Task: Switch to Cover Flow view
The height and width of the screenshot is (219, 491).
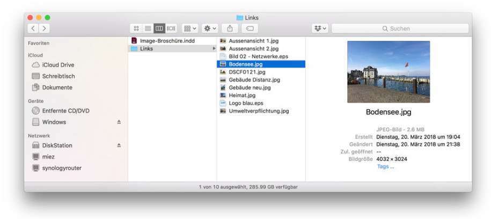Action: (171, 28)
